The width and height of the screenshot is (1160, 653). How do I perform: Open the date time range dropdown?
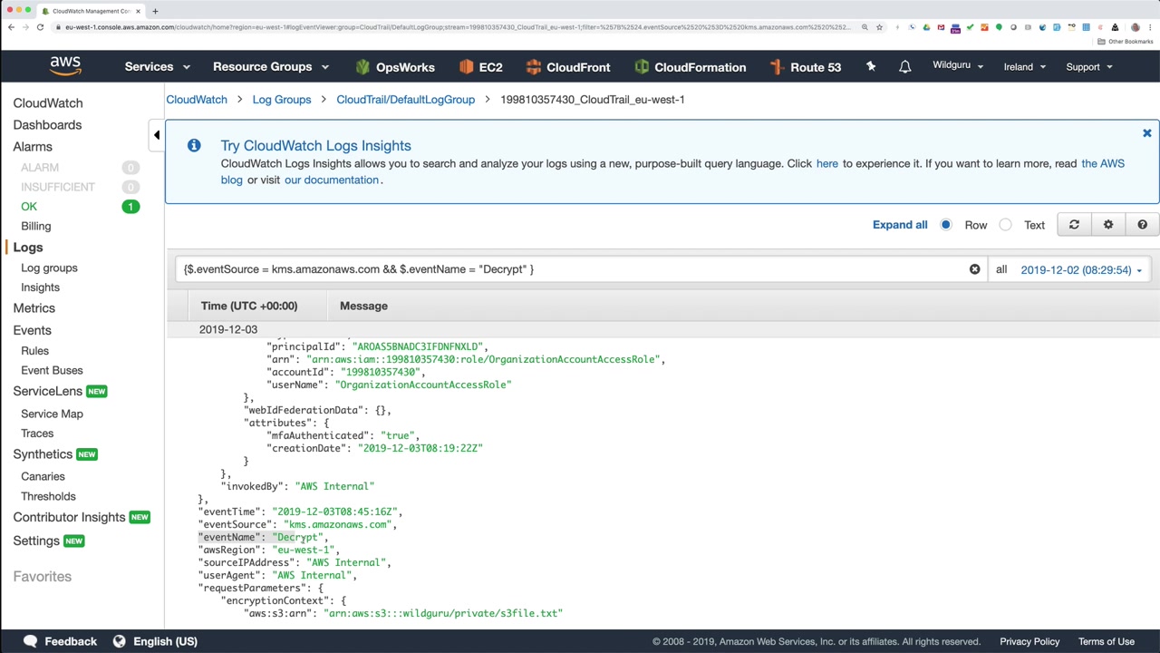click(x=1080, y=269)
